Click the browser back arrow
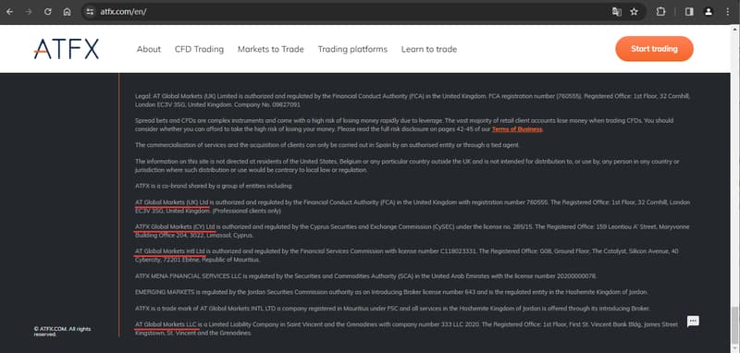740x353 pixels. (9, 12)
